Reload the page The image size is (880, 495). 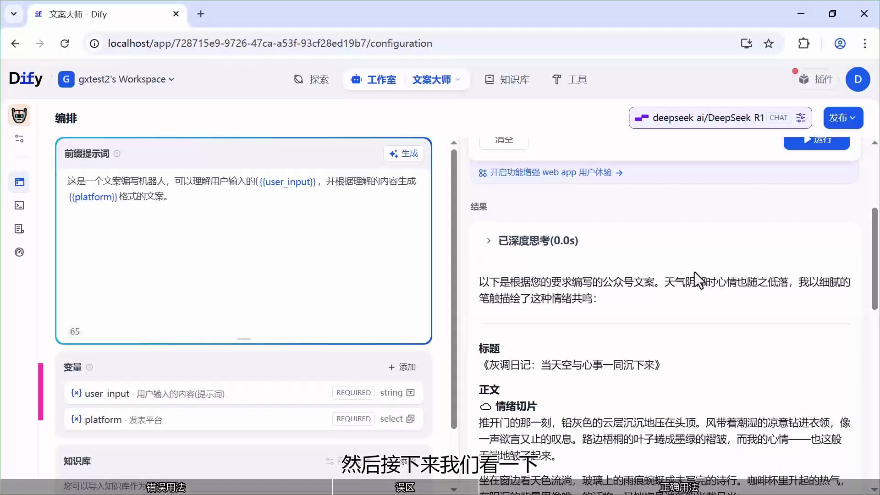[65, 44]
